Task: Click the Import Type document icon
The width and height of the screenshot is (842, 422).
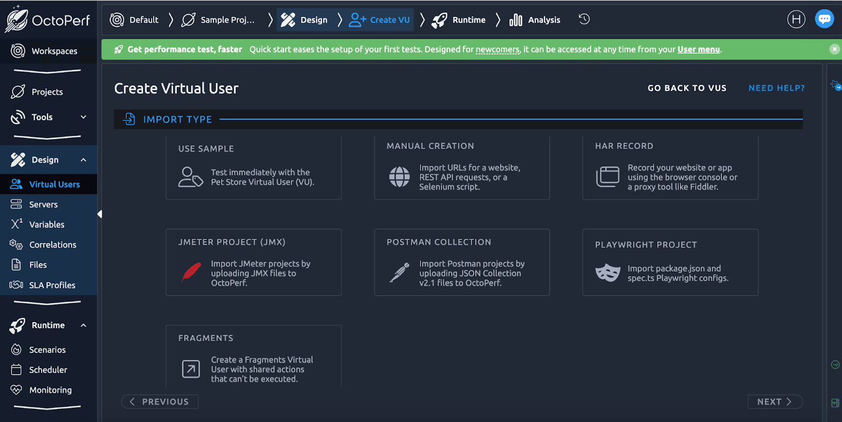Action: click(129, 119)
